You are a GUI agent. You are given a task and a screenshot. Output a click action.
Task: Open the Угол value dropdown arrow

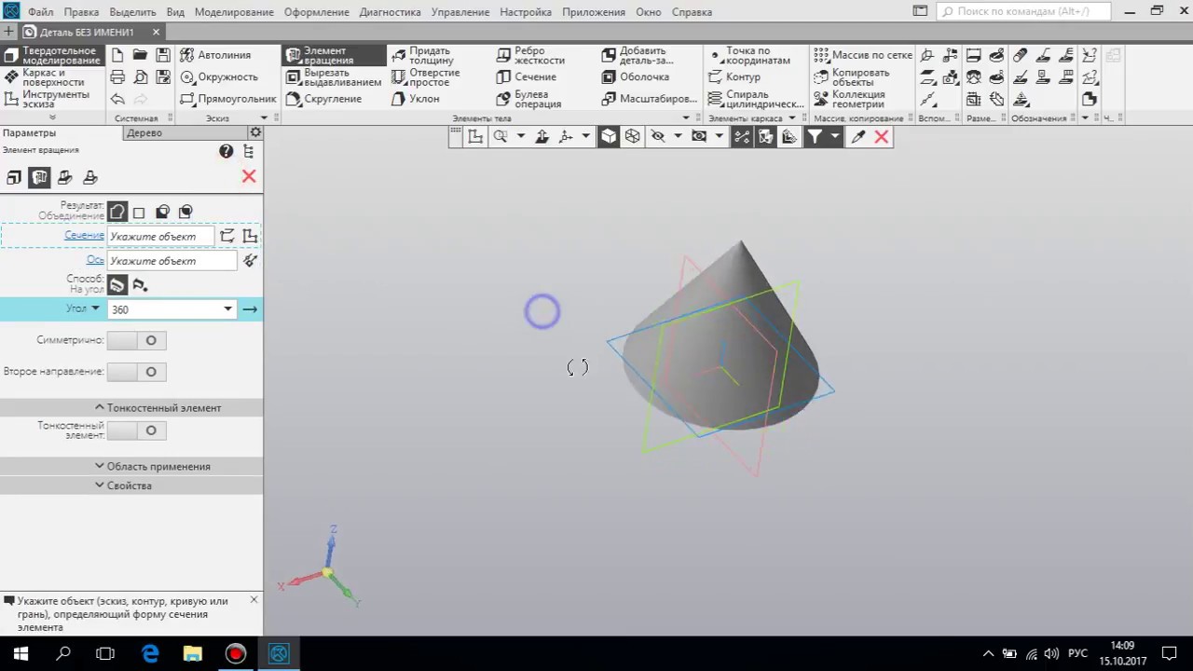(x=227, y=309)
